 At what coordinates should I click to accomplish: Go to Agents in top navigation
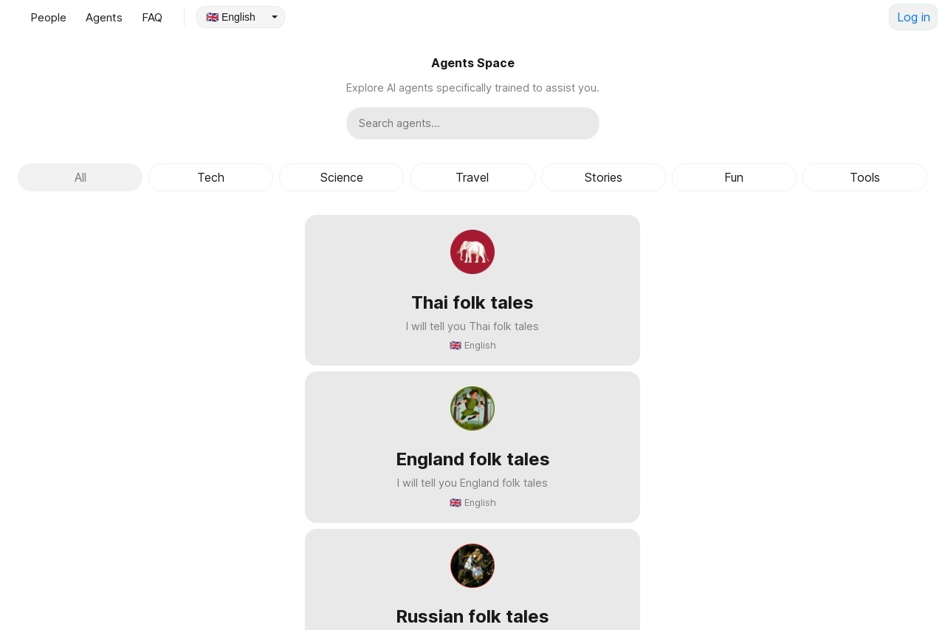104,18
